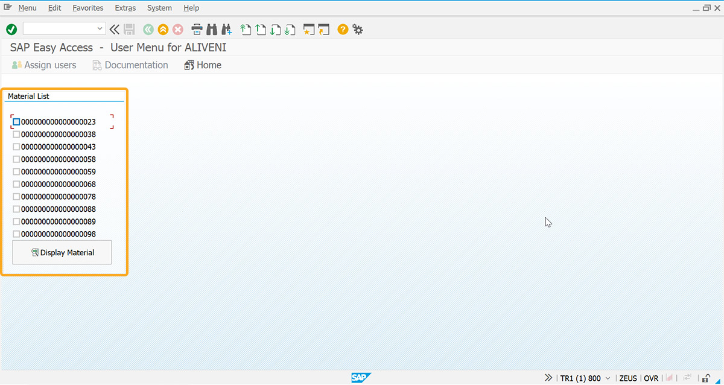The width and height of the screenshot is (724, 385).
Task: Click the Generate Shortcut icon
Action: point(324,29)
